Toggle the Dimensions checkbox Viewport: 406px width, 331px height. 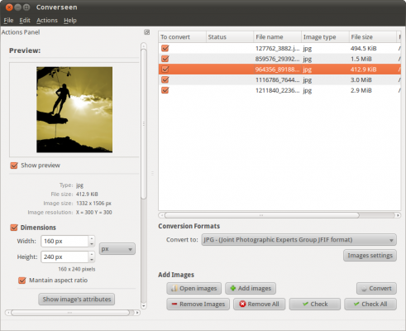click(14, 228)
